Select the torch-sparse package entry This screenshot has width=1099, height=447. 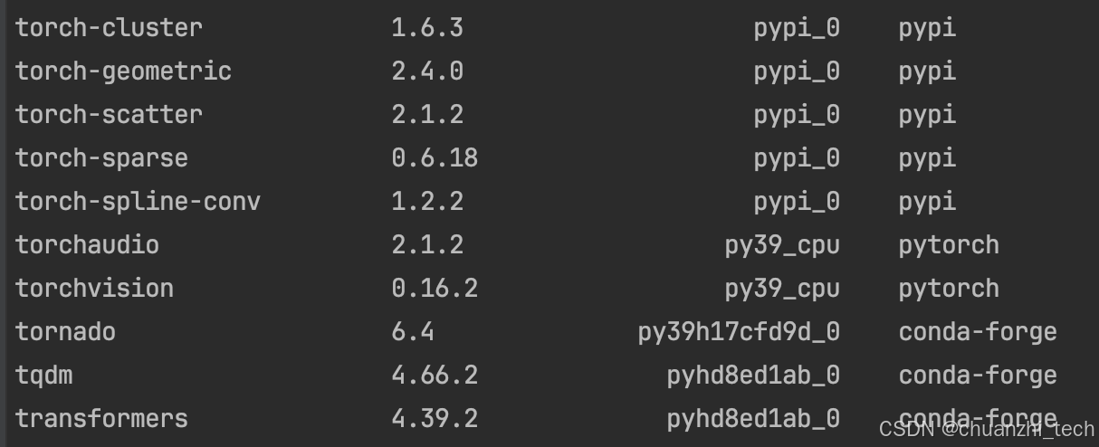click(x=101, y=158)
